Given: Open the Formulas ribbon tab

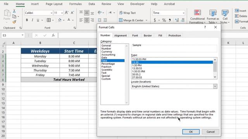Looking at the screenshot, I should (x=76, y=4).
